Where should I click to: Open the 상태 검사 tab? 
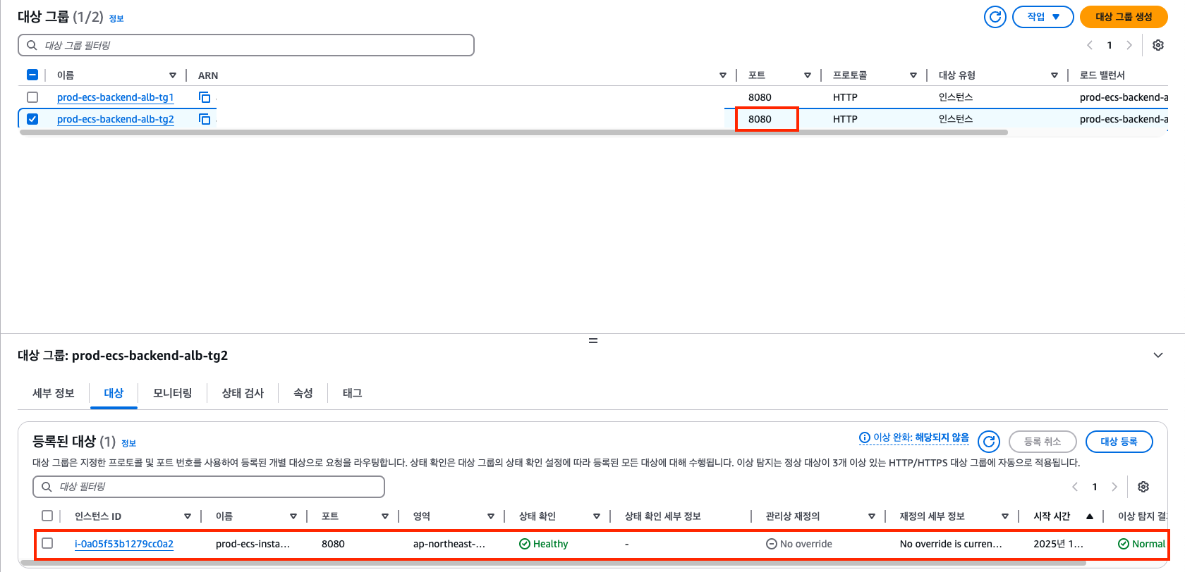tap(243, 393)
